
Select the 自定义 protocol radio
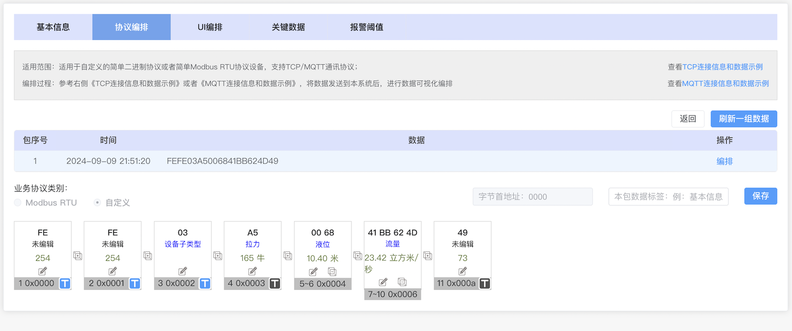click(x=98, y=203)
